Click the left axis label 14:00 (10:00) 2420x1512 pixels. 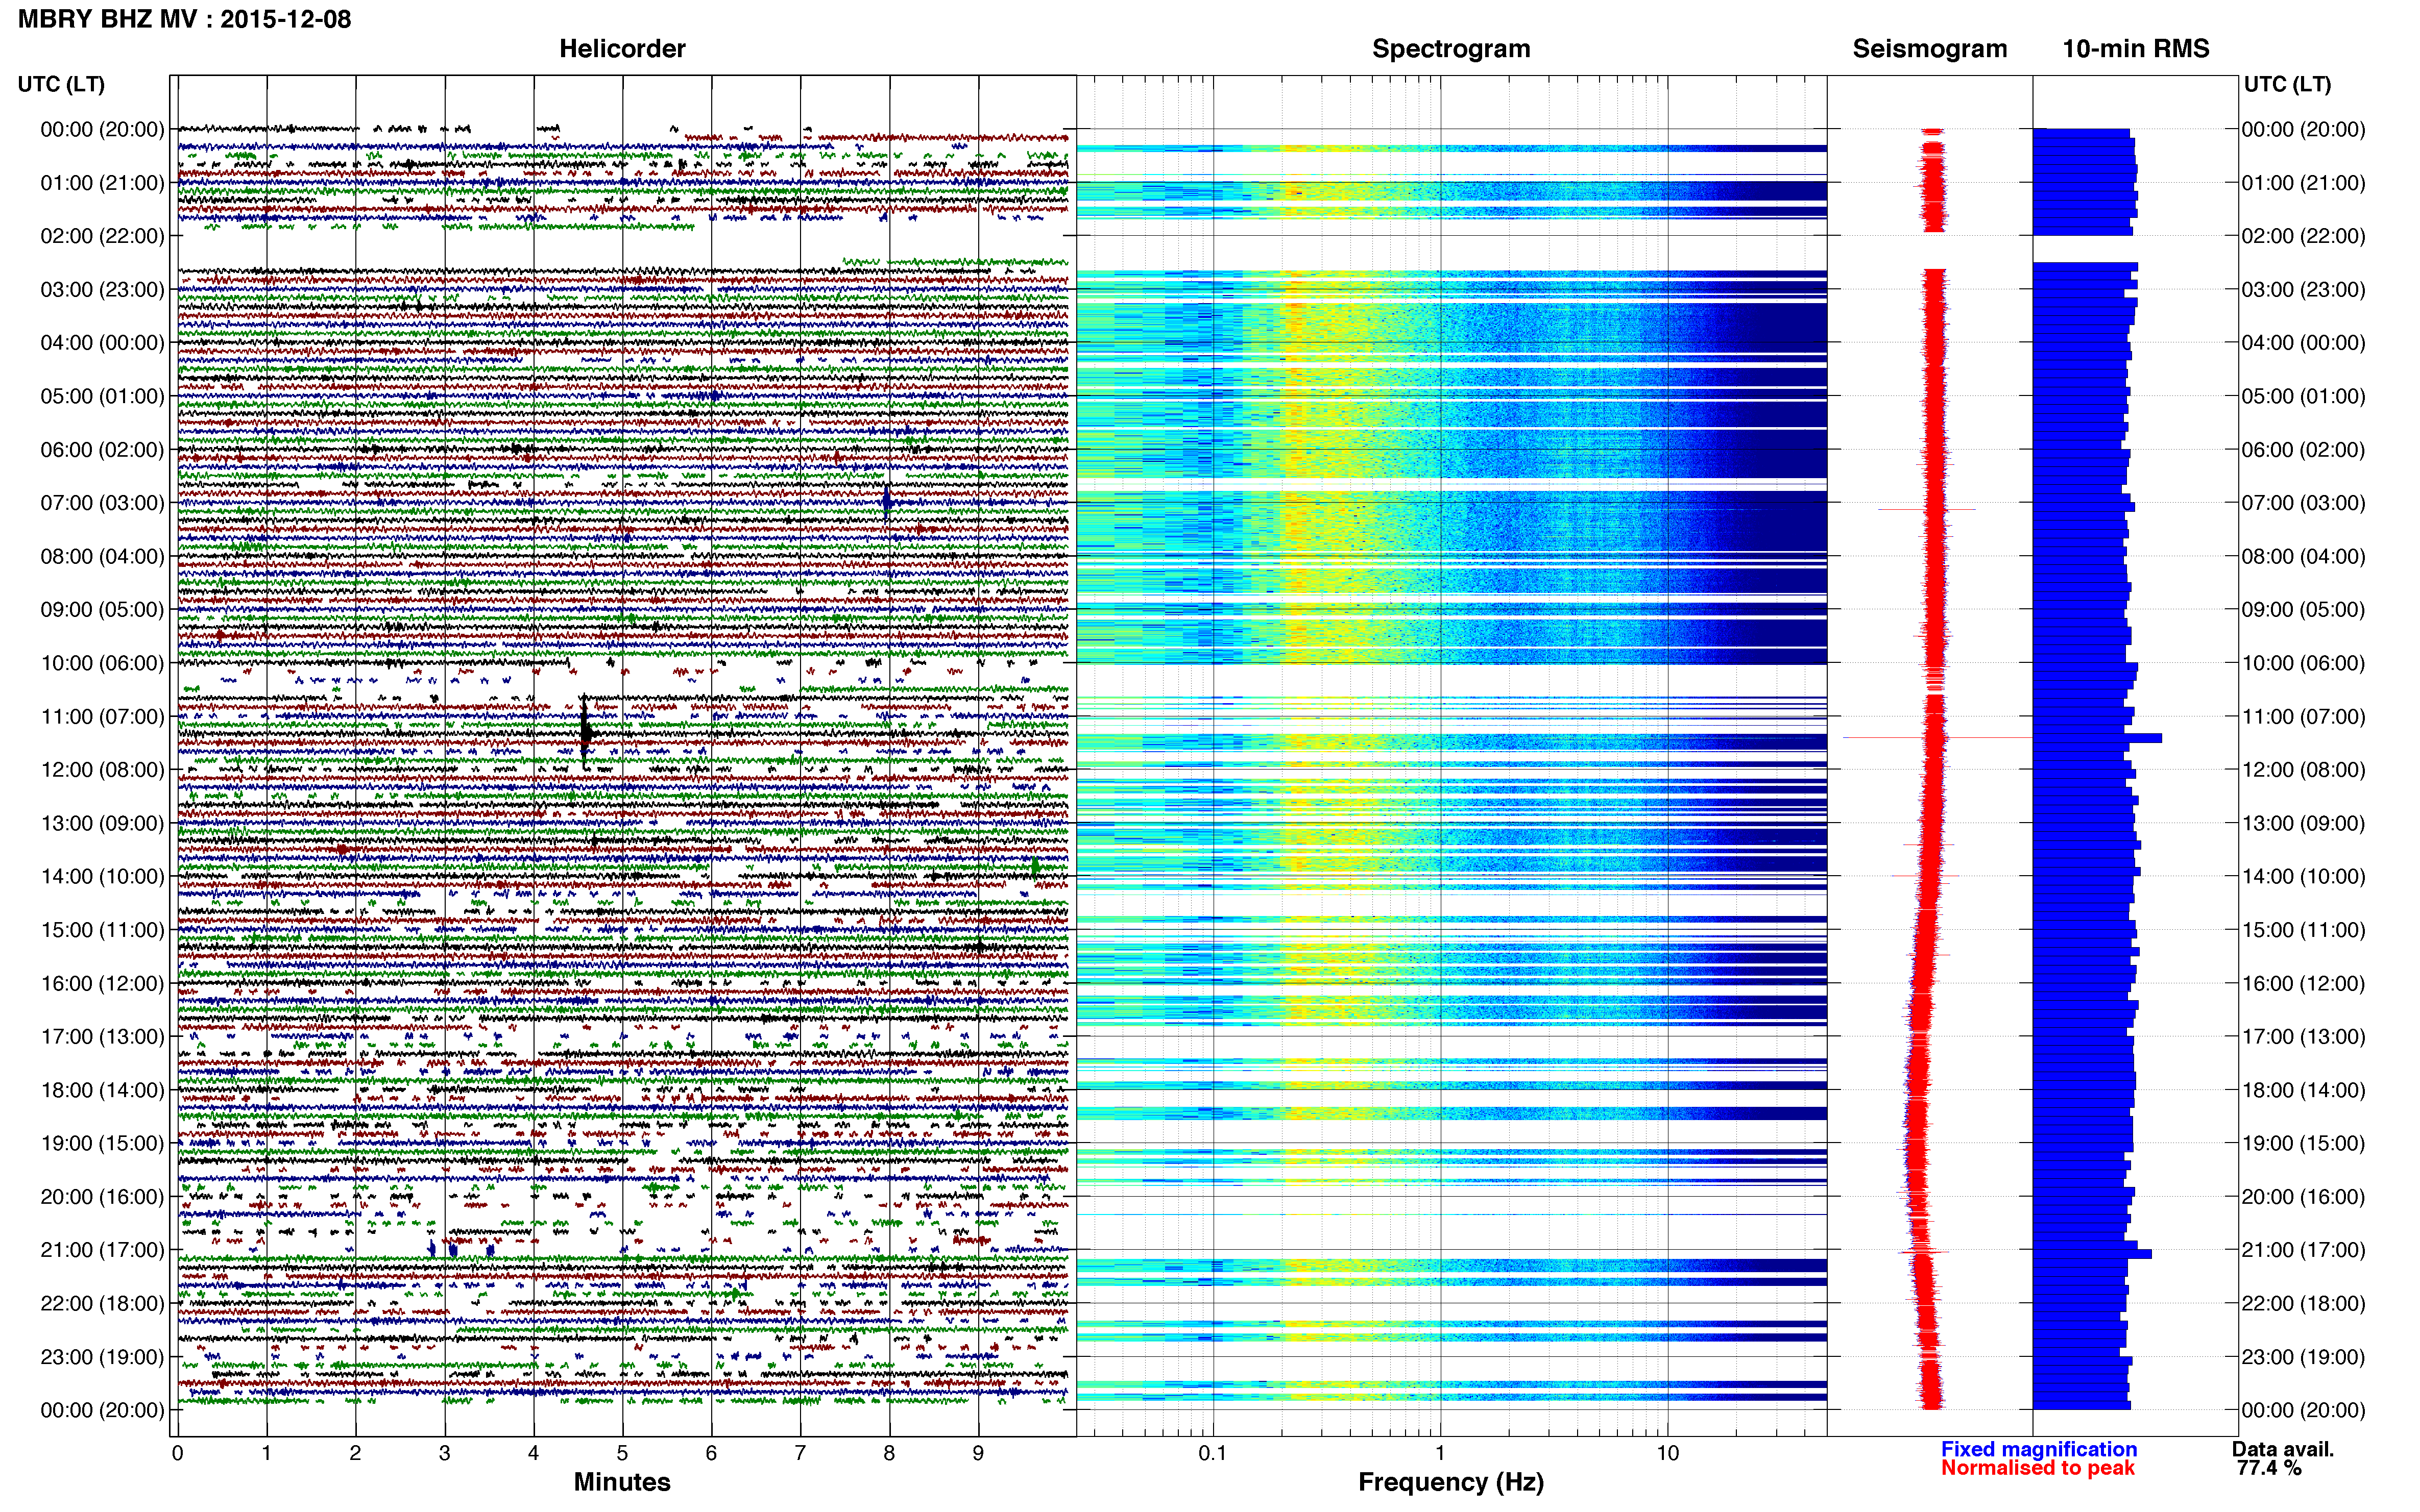click(x=102, y=877)
